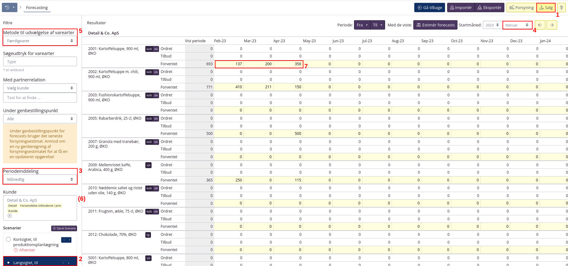
Task: Click kg unit badge for Chokolade
Action: coord(148,235)
